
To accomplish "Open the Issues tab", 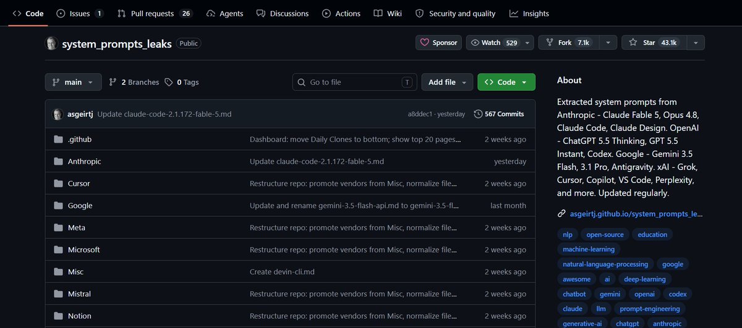I will coord(79,13).
